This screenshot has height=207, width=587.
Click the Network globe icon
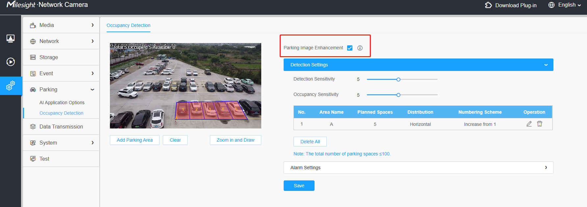(33, 41)
